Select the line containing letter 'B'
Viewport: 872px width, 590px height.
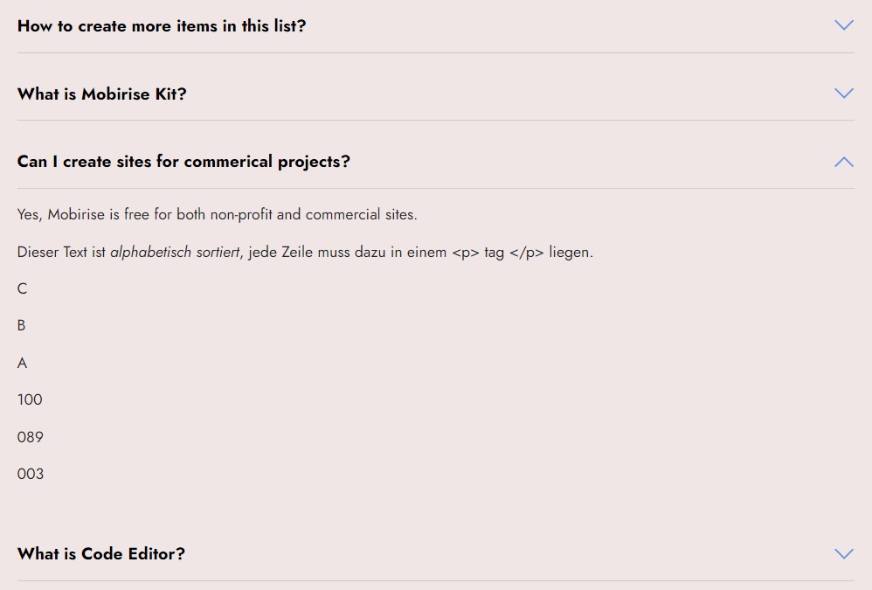click(22, 325)
